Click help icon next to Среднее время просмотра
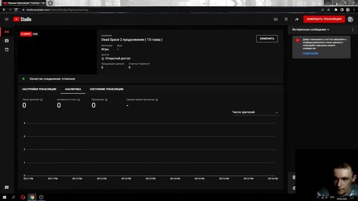Screen dimensions: 358x201 coord(157,99)
